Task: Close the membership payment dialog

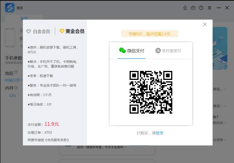Action: [205, 24]
